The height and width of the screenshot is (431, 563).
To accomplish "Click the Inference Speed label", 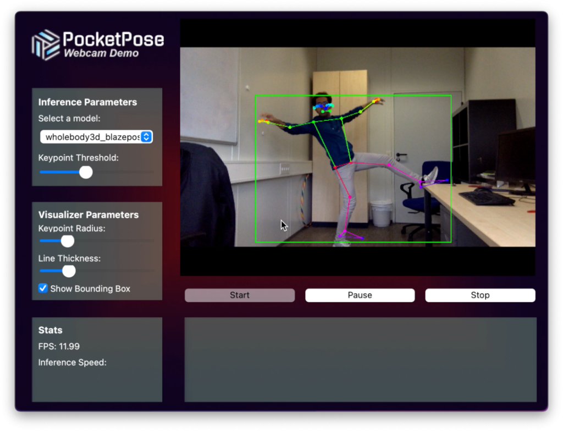I will pyautogui.click(x=72, y=362).
